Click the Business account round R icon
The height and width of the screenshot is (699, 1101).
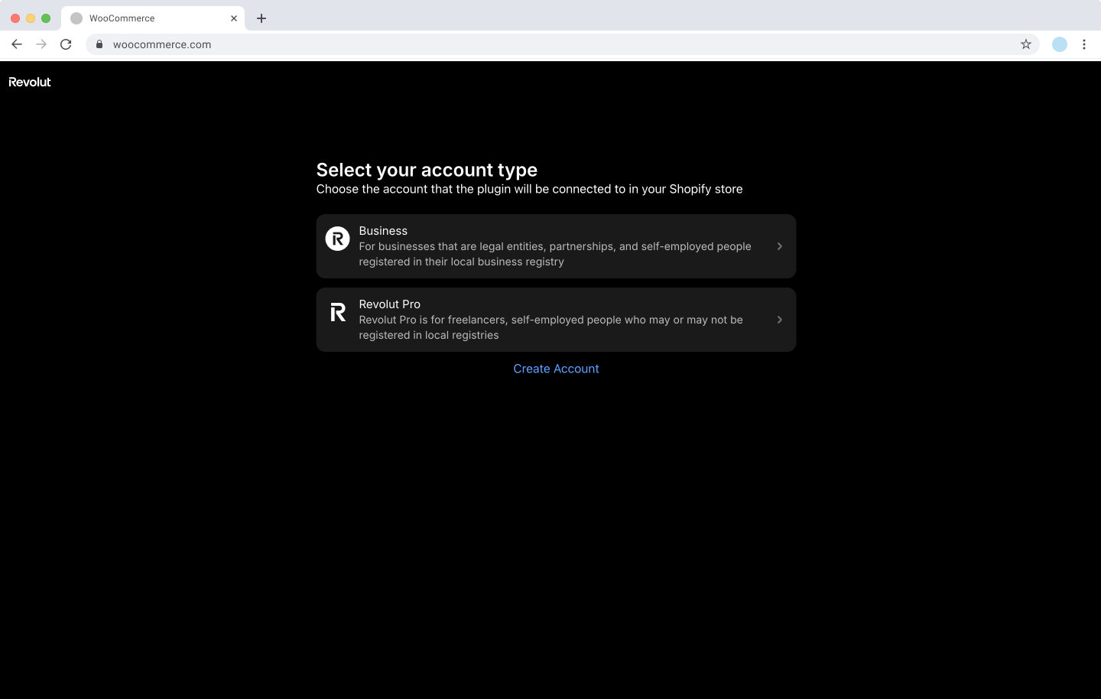coord(337,239)
